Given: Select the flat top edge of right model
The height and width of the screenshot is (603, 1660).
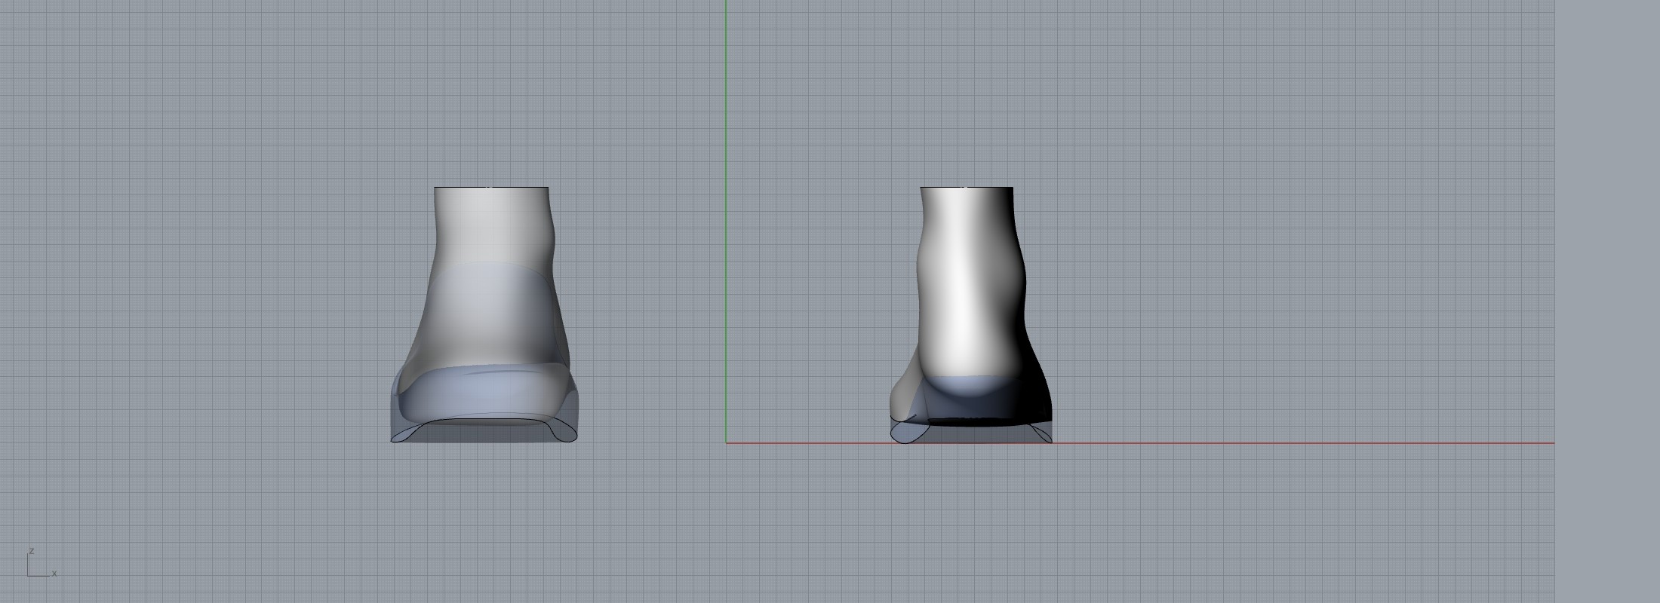Looking at the screenshot, I should pyautogui.click(x=966, y=187).
